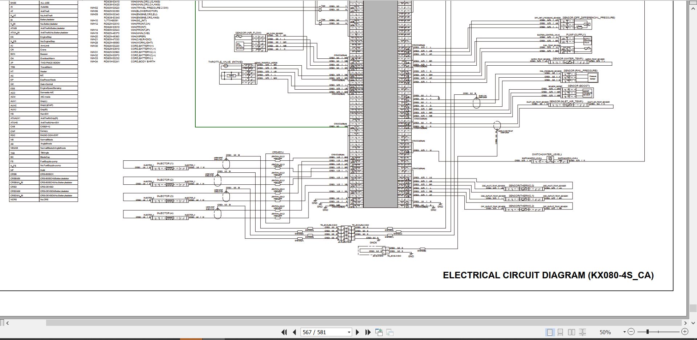Viewport: 697px width, 340px height.
Task: Enable continuous facing page view
Action: (x=583, y=332)
